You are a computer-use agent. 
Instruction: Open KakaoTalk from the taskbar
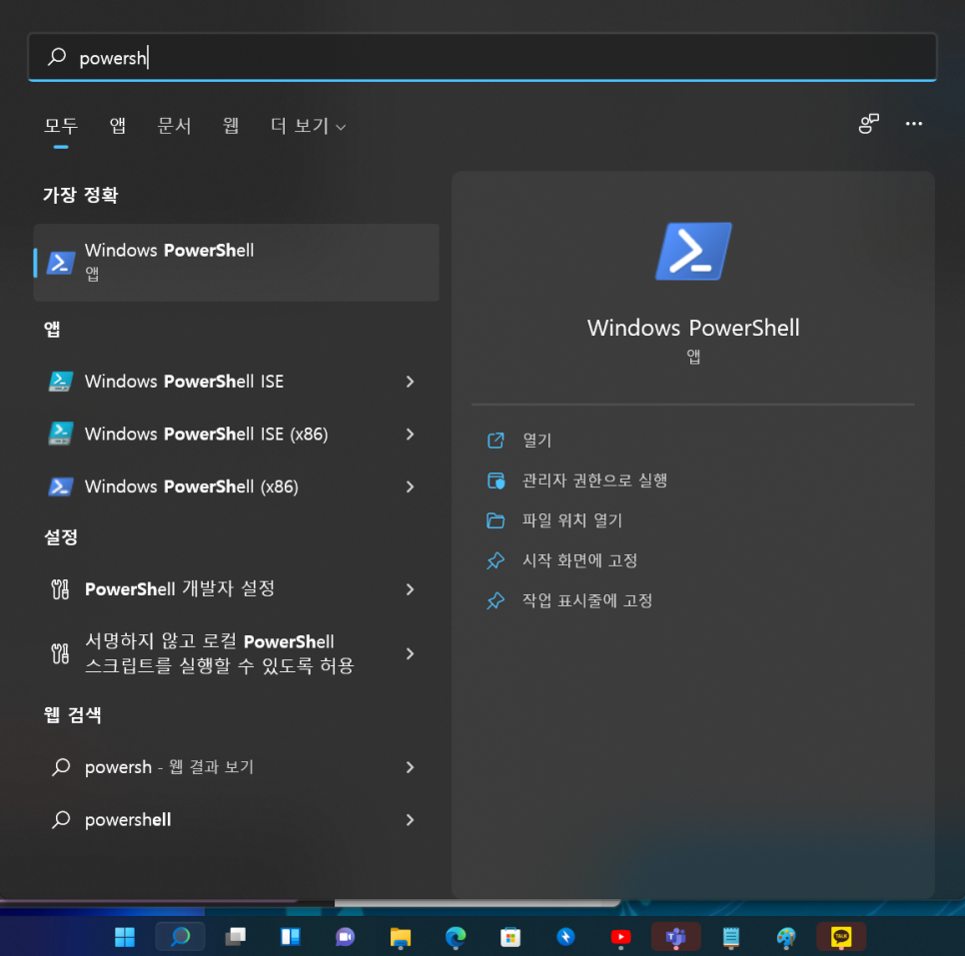(x=841, y=937)
